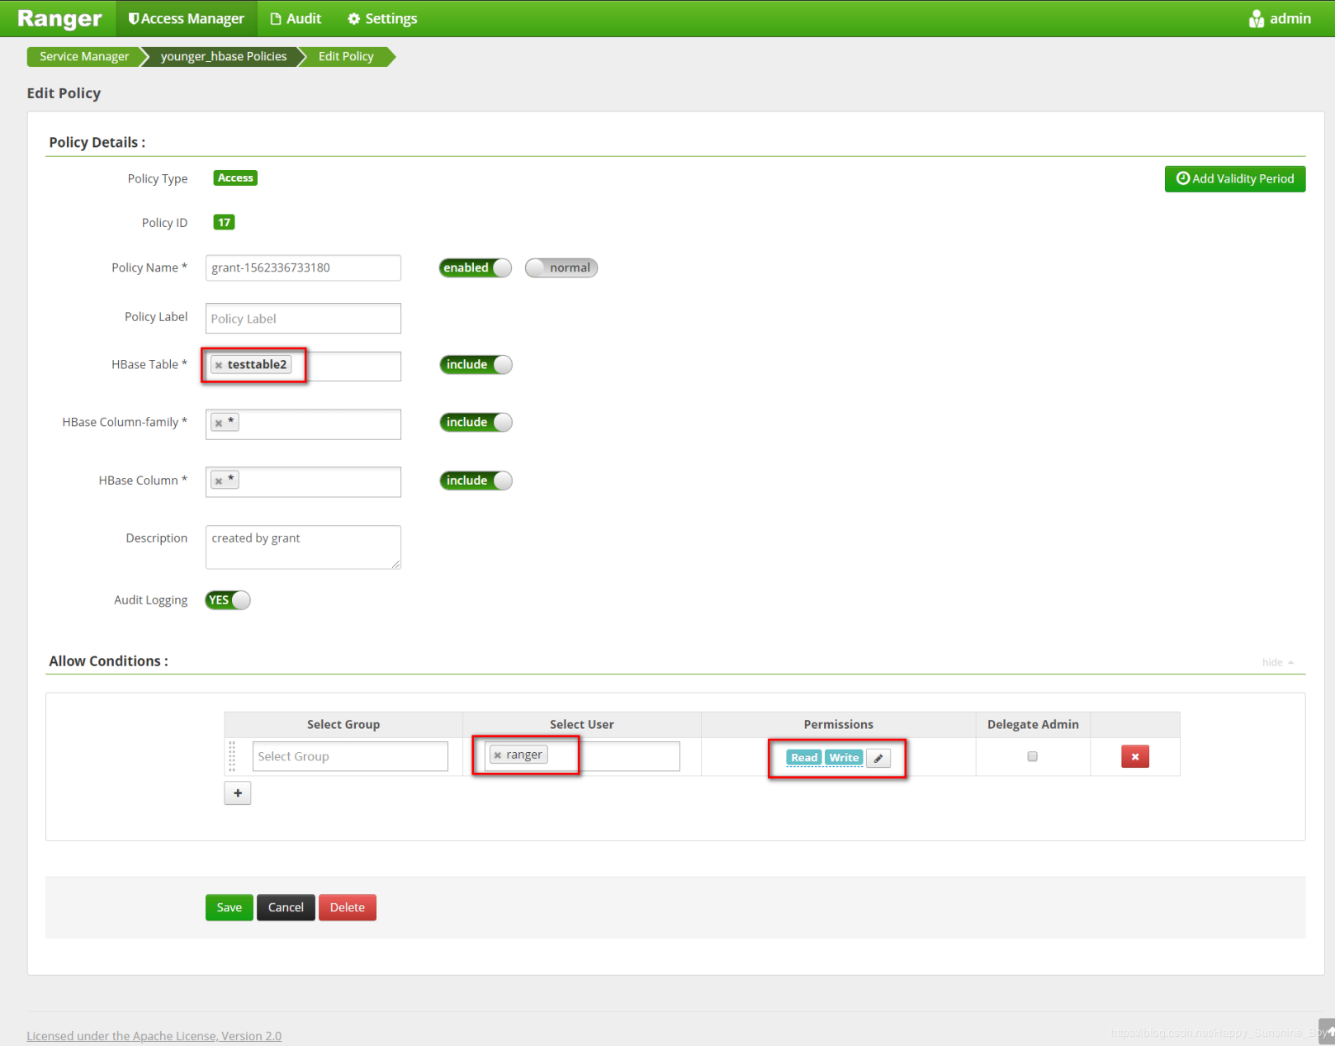Click the Audit page icon
The image size is (1335, 1046).
click(276, 19)
